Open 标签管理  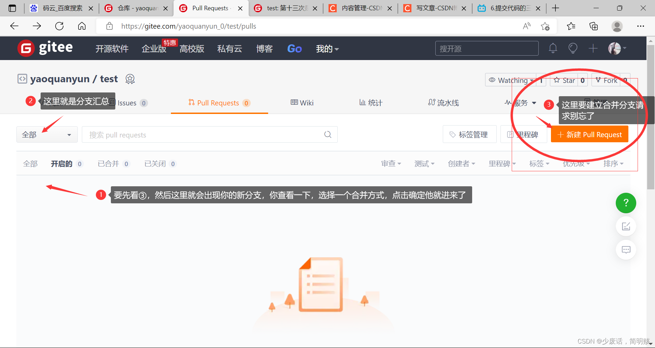tap(469, 134)
